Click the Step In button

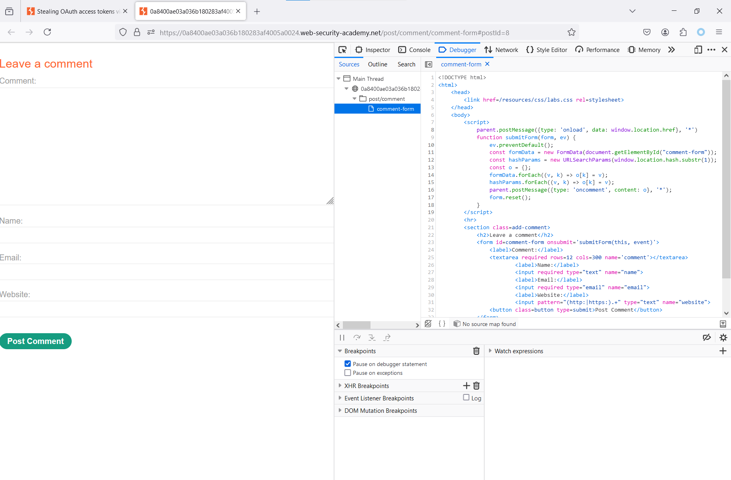[x=372, y=338]
